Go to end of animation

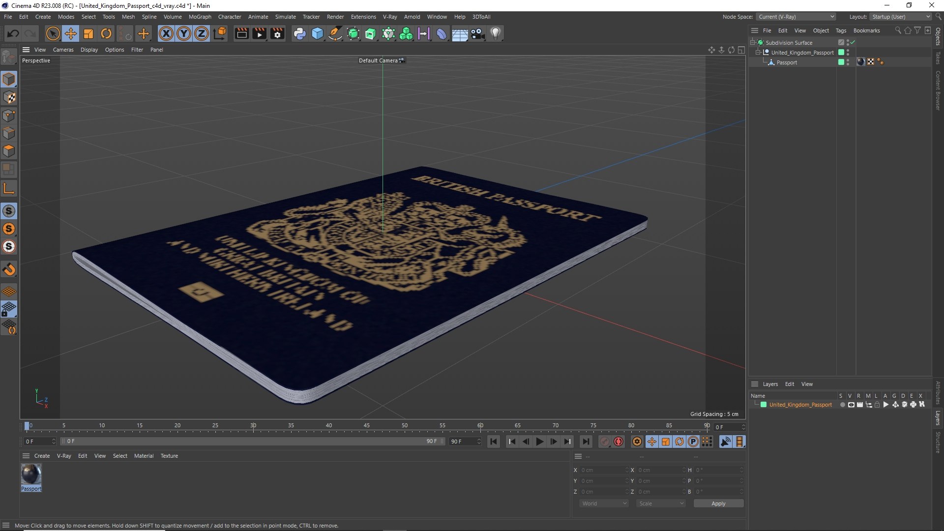tap(586, 442)
